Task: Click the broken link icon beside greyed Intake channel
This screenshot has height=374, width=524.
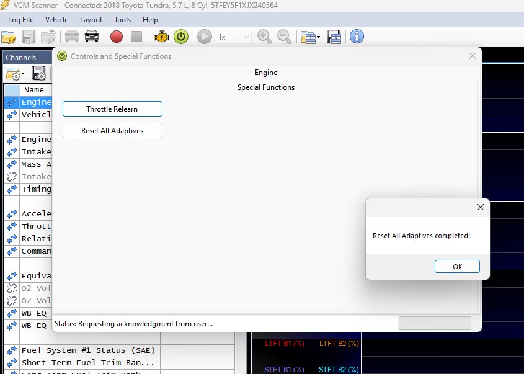Action: (12, 177)
